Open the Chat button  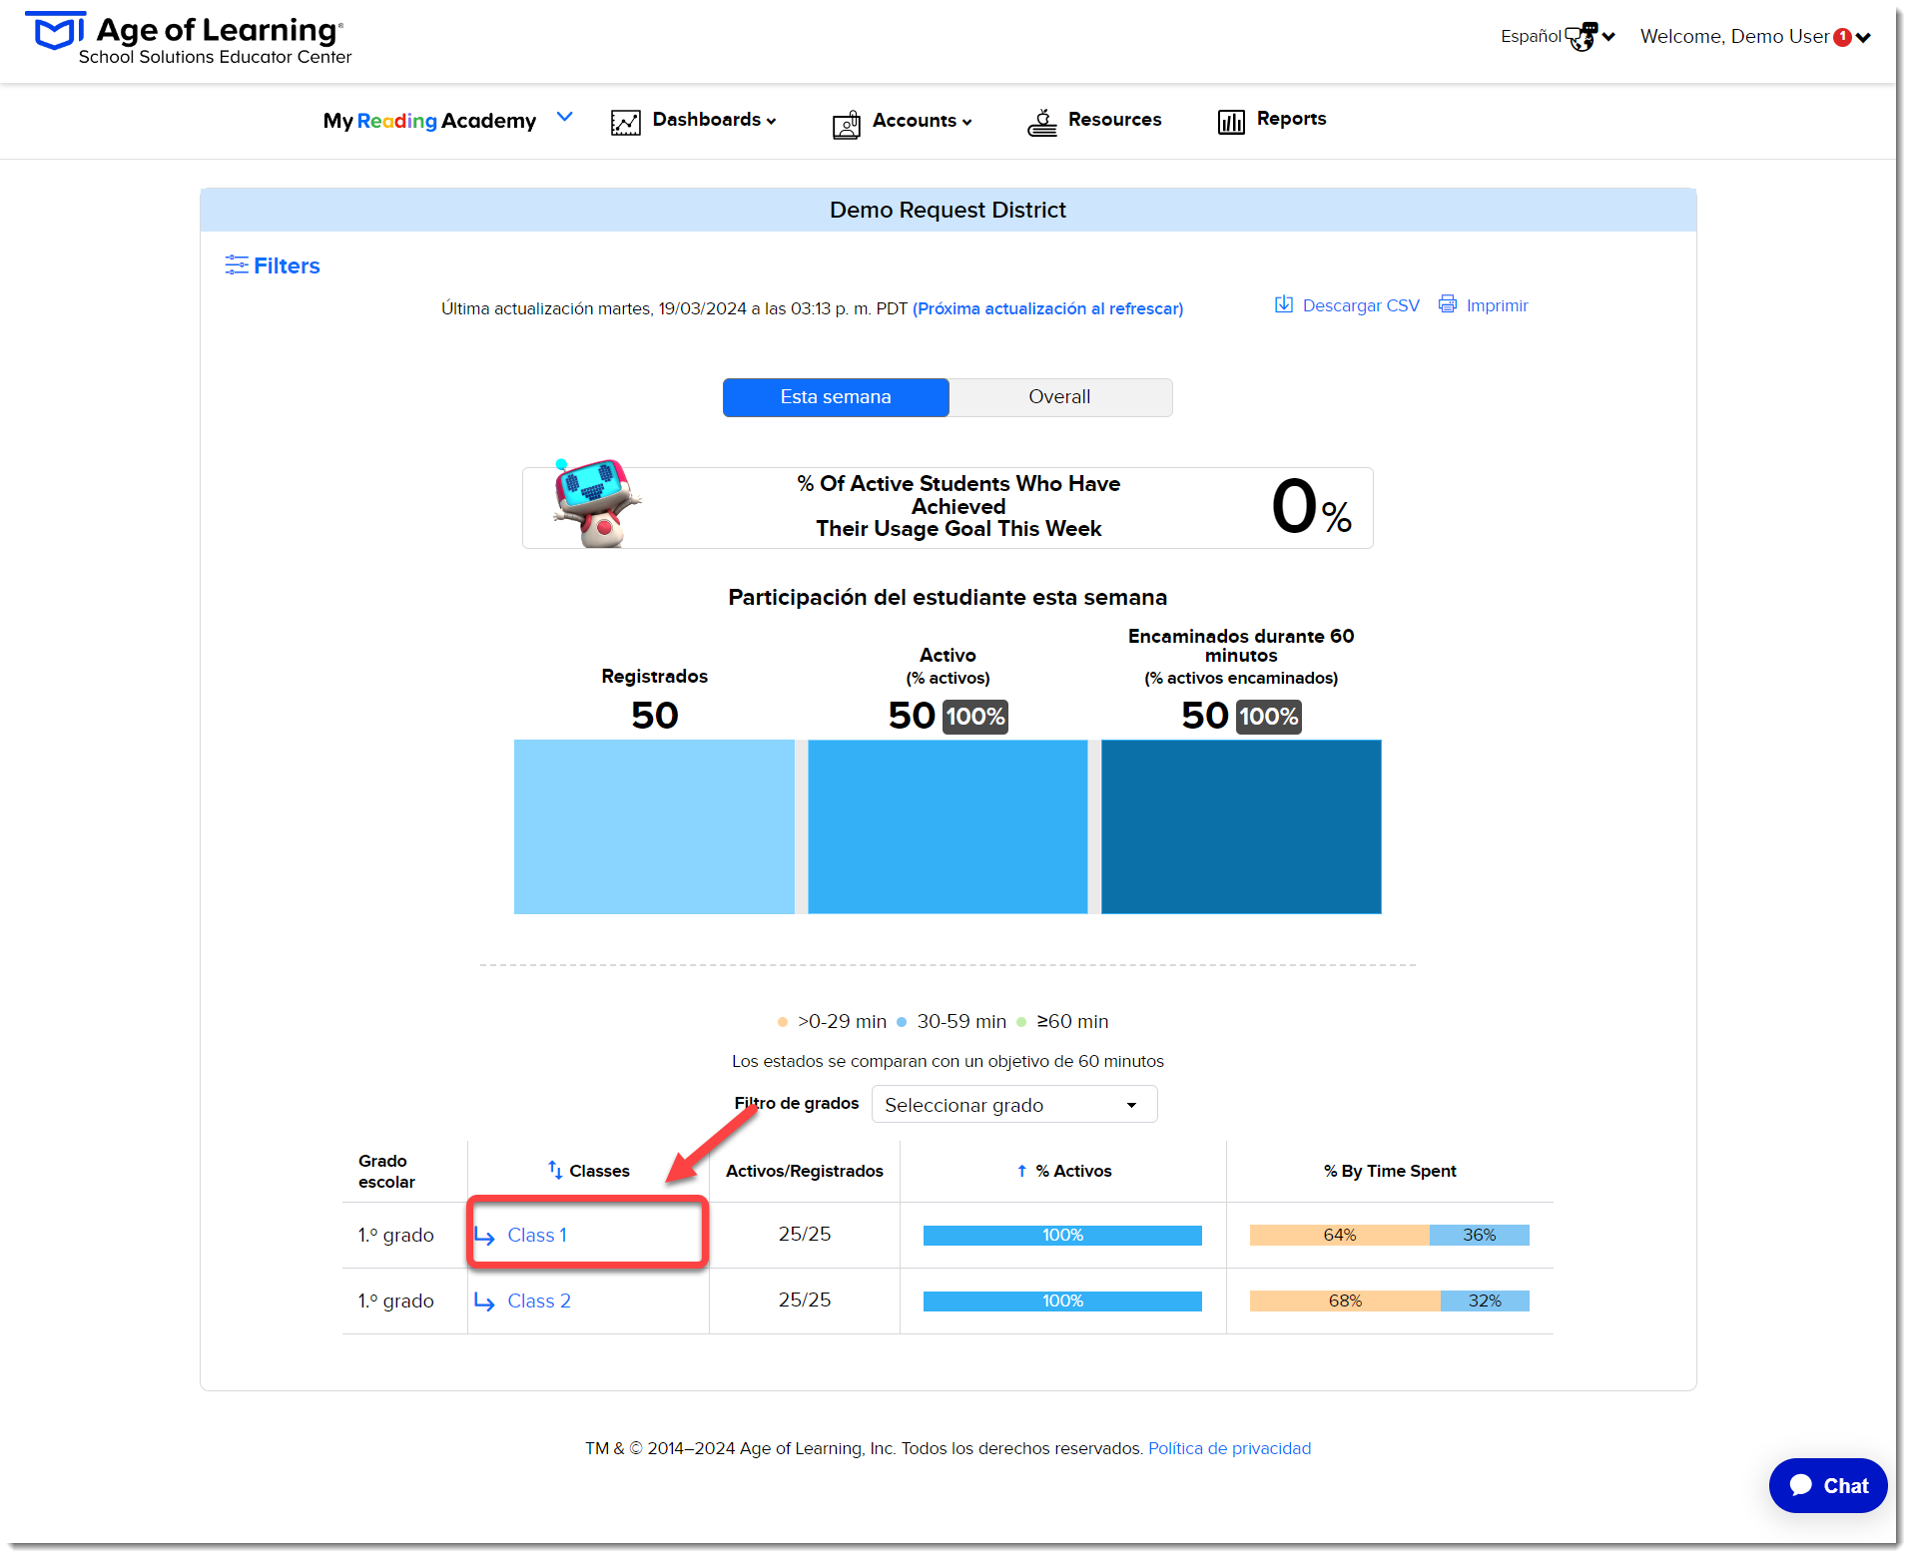click(x=1827, y=1485)
